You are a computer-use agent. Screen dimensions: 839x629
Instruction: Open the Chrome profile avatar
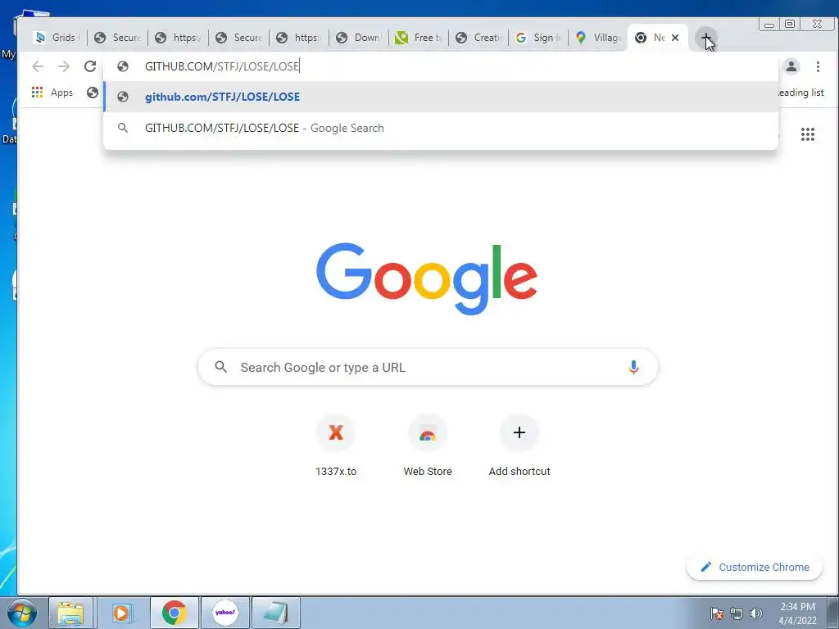pos(791,66)
